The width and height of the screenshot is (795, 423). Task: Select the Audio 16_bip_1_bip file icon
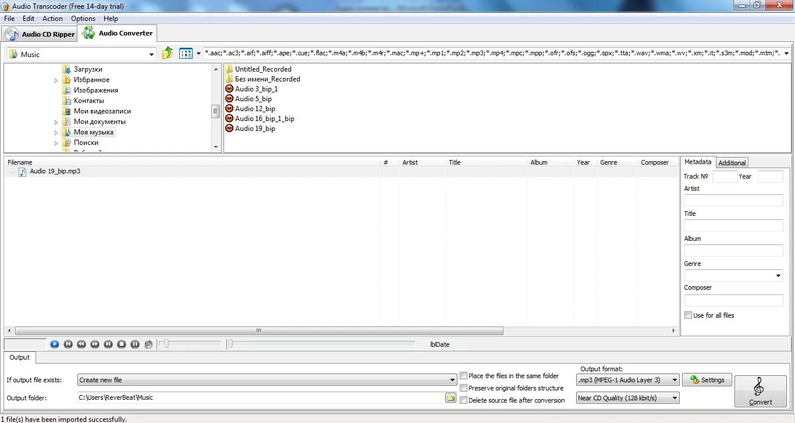point(229,119)
